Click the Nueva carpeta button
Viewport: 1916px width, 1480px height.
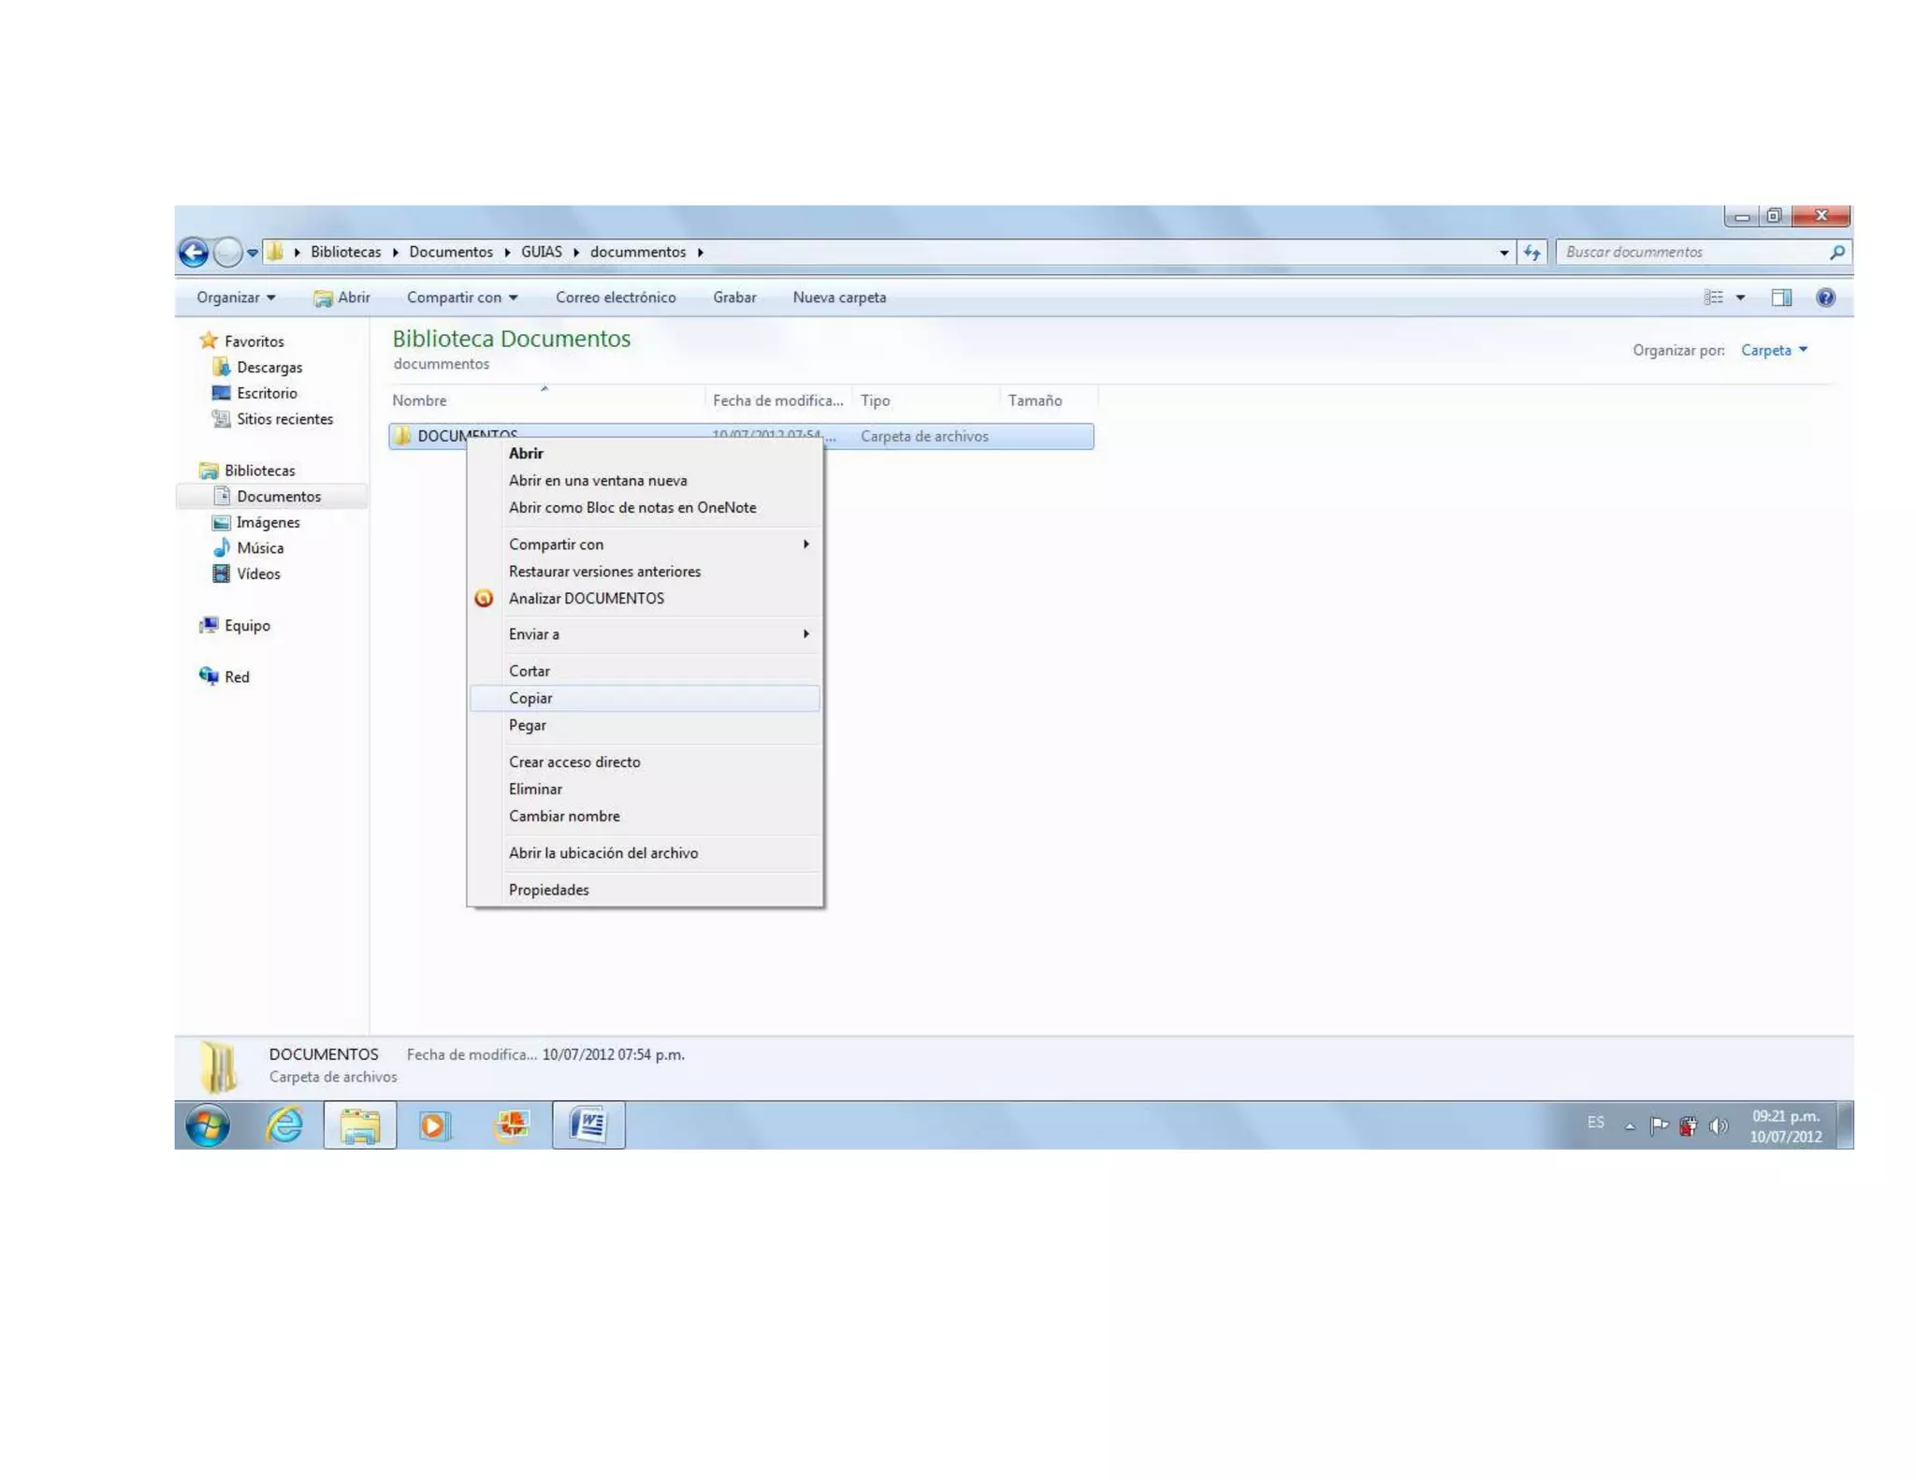point(839,297)
